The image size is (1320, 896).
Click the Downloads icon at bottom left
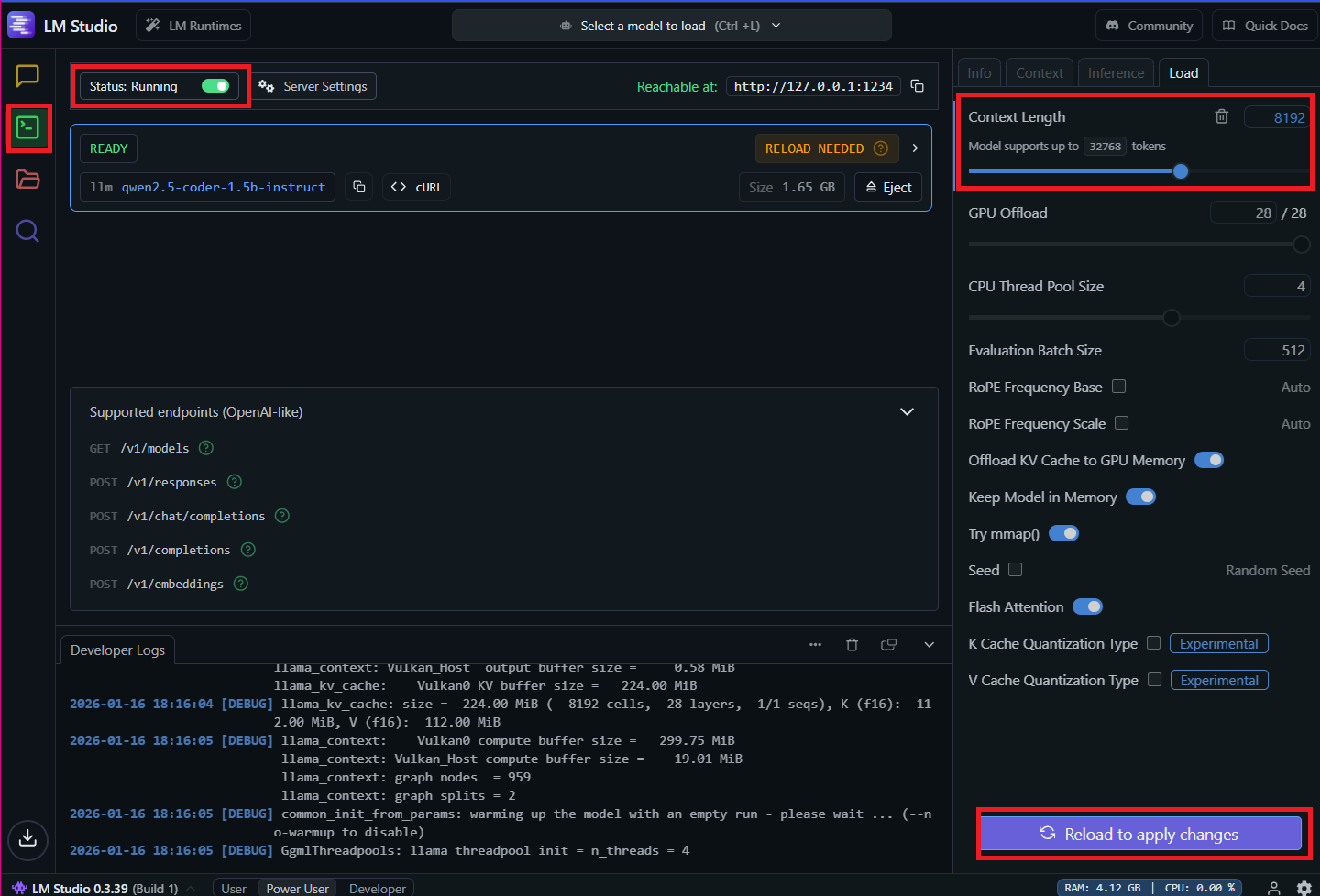tap(27, 840)
